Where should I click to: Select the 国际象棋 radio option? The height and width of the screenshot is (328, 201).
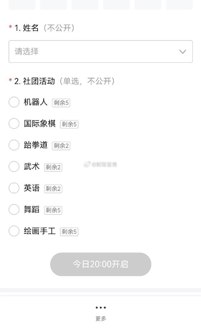click(14, 123)
